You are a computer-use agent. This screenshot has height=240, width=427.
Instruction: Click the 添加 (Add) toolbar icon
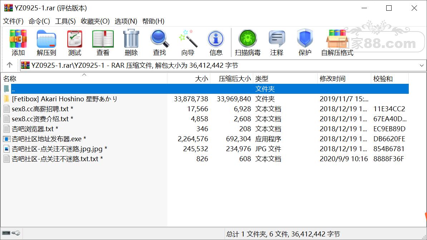[x=18, y=39]
